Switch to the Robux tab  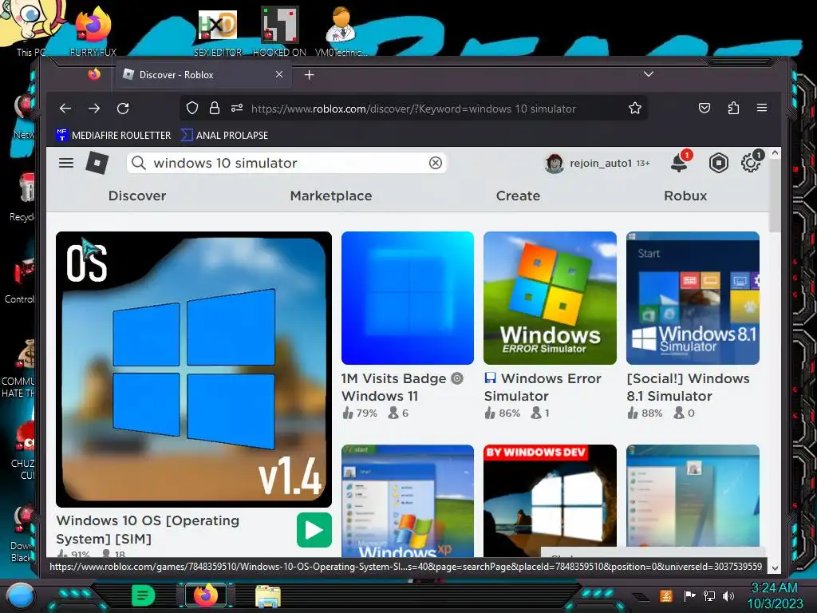(x=685, y=196)
